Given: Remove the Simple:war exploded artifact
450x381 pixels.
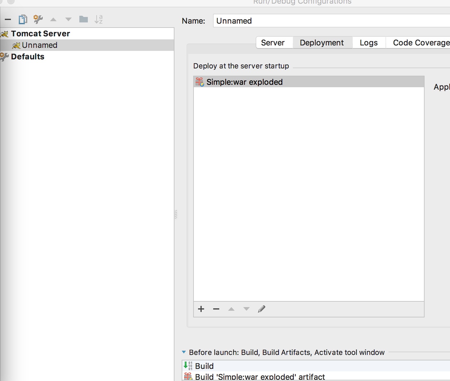Looking at the screenshot, I should pos(216,309).
